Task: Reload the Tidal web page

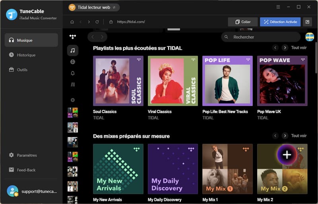Action: pyautogui.click(x=97, y=22)
